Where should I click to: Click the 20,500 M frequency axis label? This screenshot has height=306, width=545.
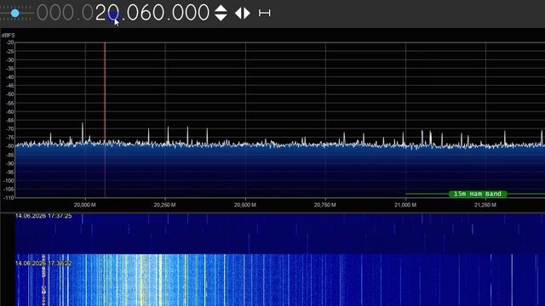tap(245, 205)
